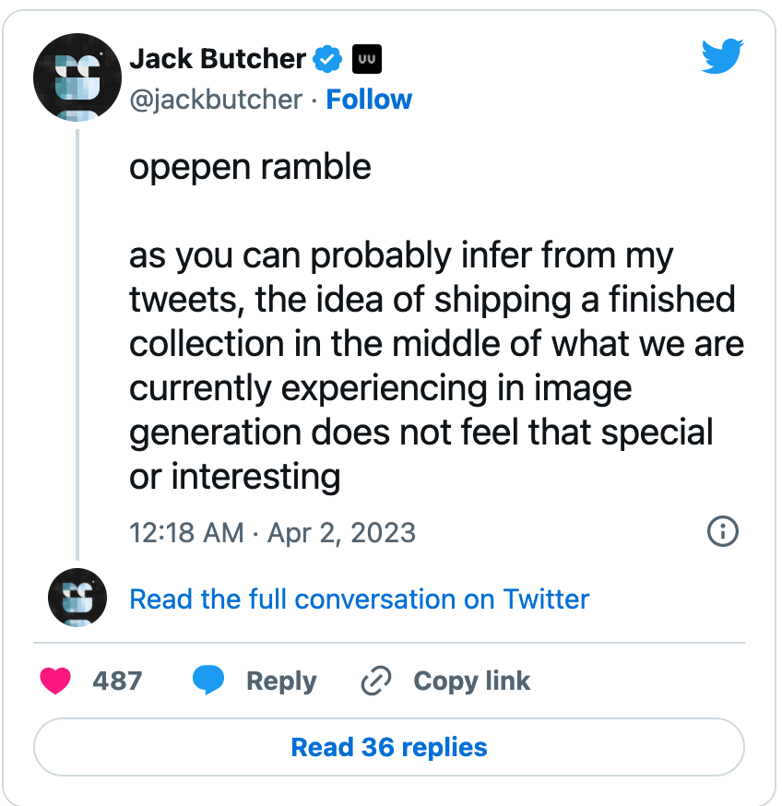
Task: Open the circled info icon near timestamp
Action: click(x=722, y=531)
